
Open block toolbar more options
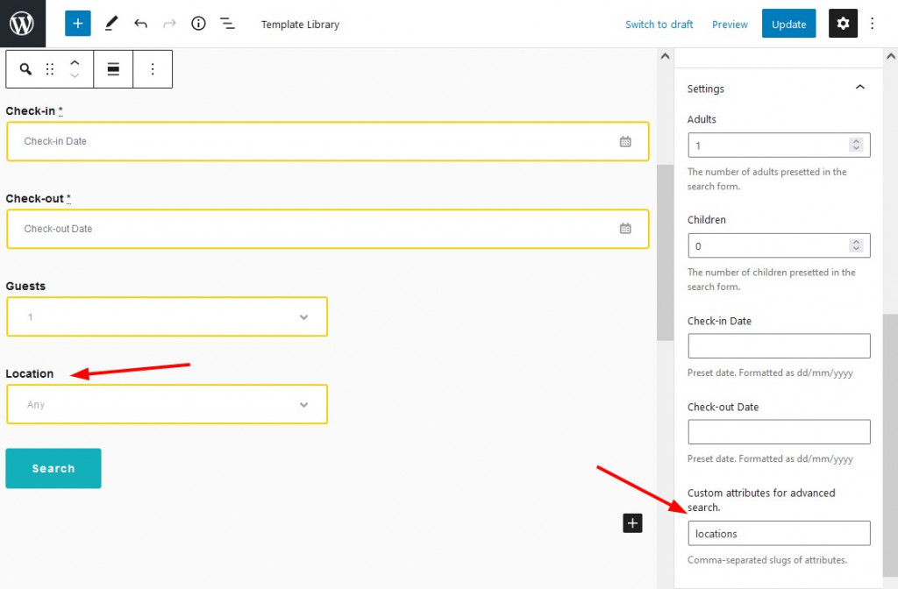pos(153,69)
